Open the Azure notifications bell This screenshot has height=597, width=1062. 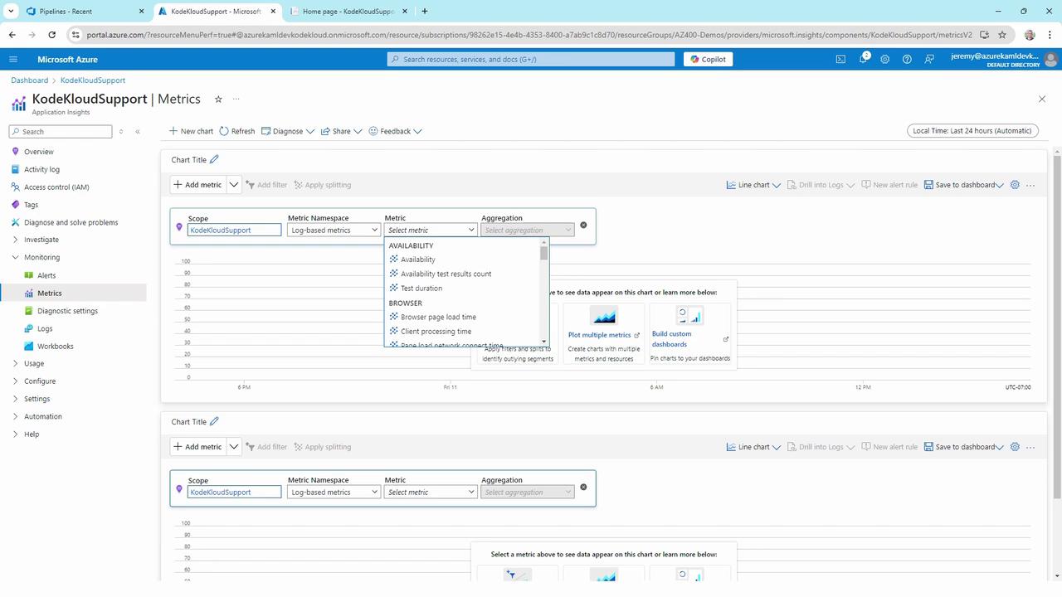(x=863, y=59)
